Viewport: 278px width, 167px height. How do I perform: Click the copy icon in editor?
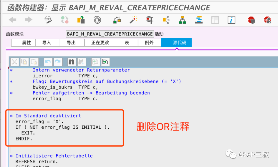(x=24, y=62)
